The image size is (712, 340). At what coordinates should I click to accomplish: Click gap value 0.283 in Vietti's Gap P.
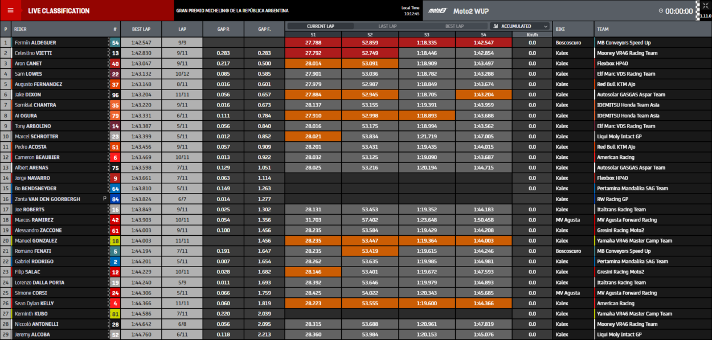click(223, 53)
